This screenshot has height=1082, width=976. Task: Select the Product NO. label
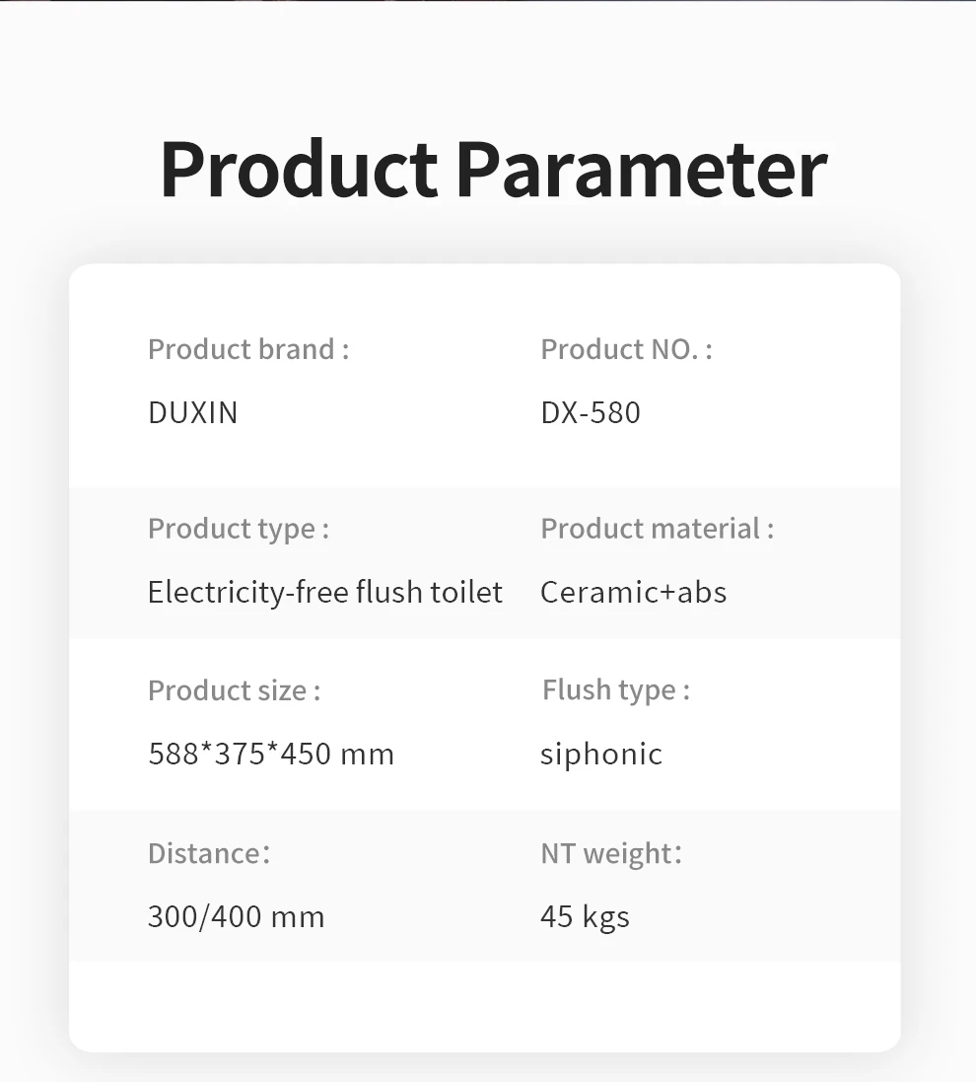tap(626, 349)
